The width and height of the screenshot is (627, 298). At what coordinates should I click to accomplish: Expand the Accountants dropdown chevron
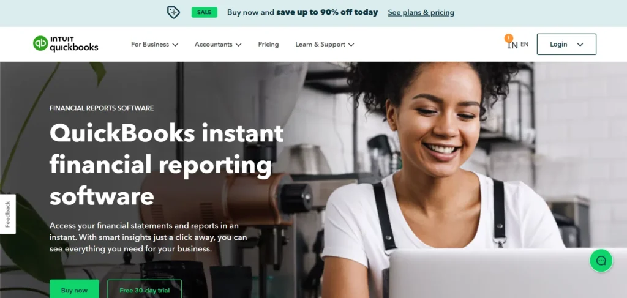pyautogui.click(x=238, y=45)
